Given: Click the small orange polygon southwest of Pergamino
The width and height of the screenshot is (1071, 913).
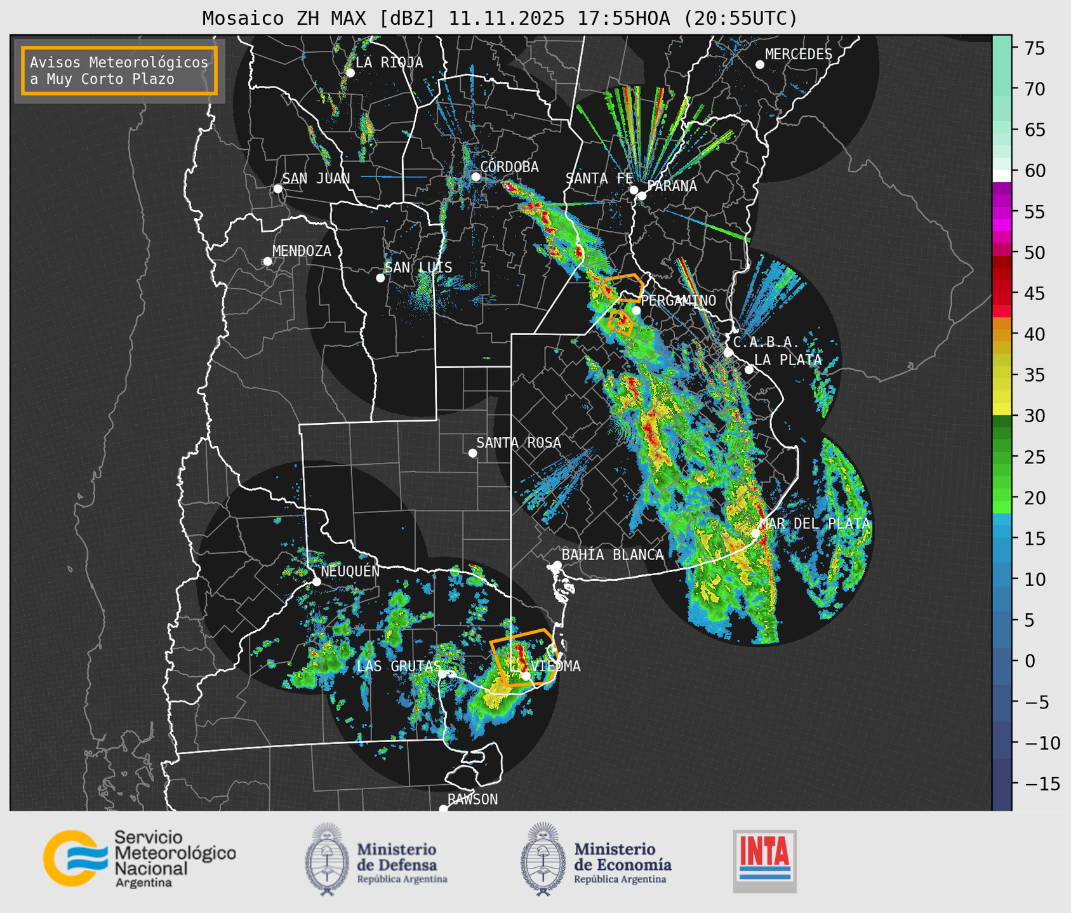Looking at the screenshot, I should 621,323.
